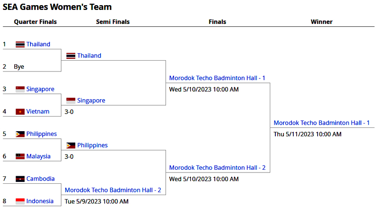Click the Malaysia flag icon
Screen dimensions: 376x212
(x=20, y=157)
